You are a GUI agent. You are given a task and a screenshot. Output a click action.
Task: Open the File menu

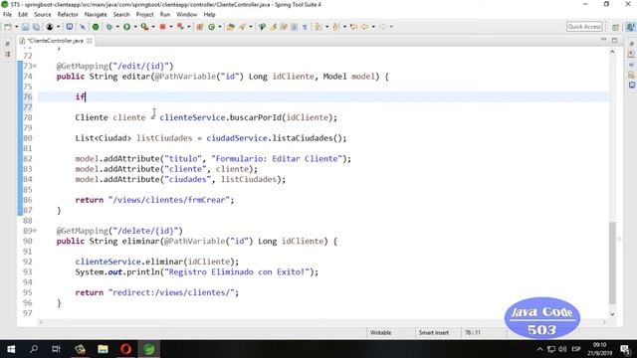[x=7, y=15]
